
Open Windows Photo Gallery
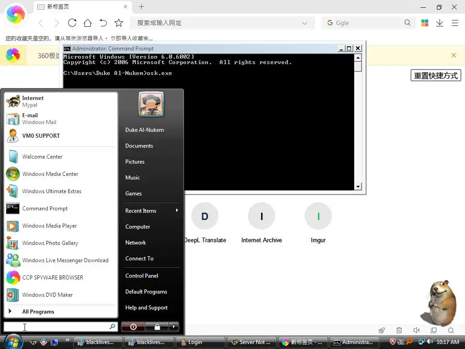(61, 243)
